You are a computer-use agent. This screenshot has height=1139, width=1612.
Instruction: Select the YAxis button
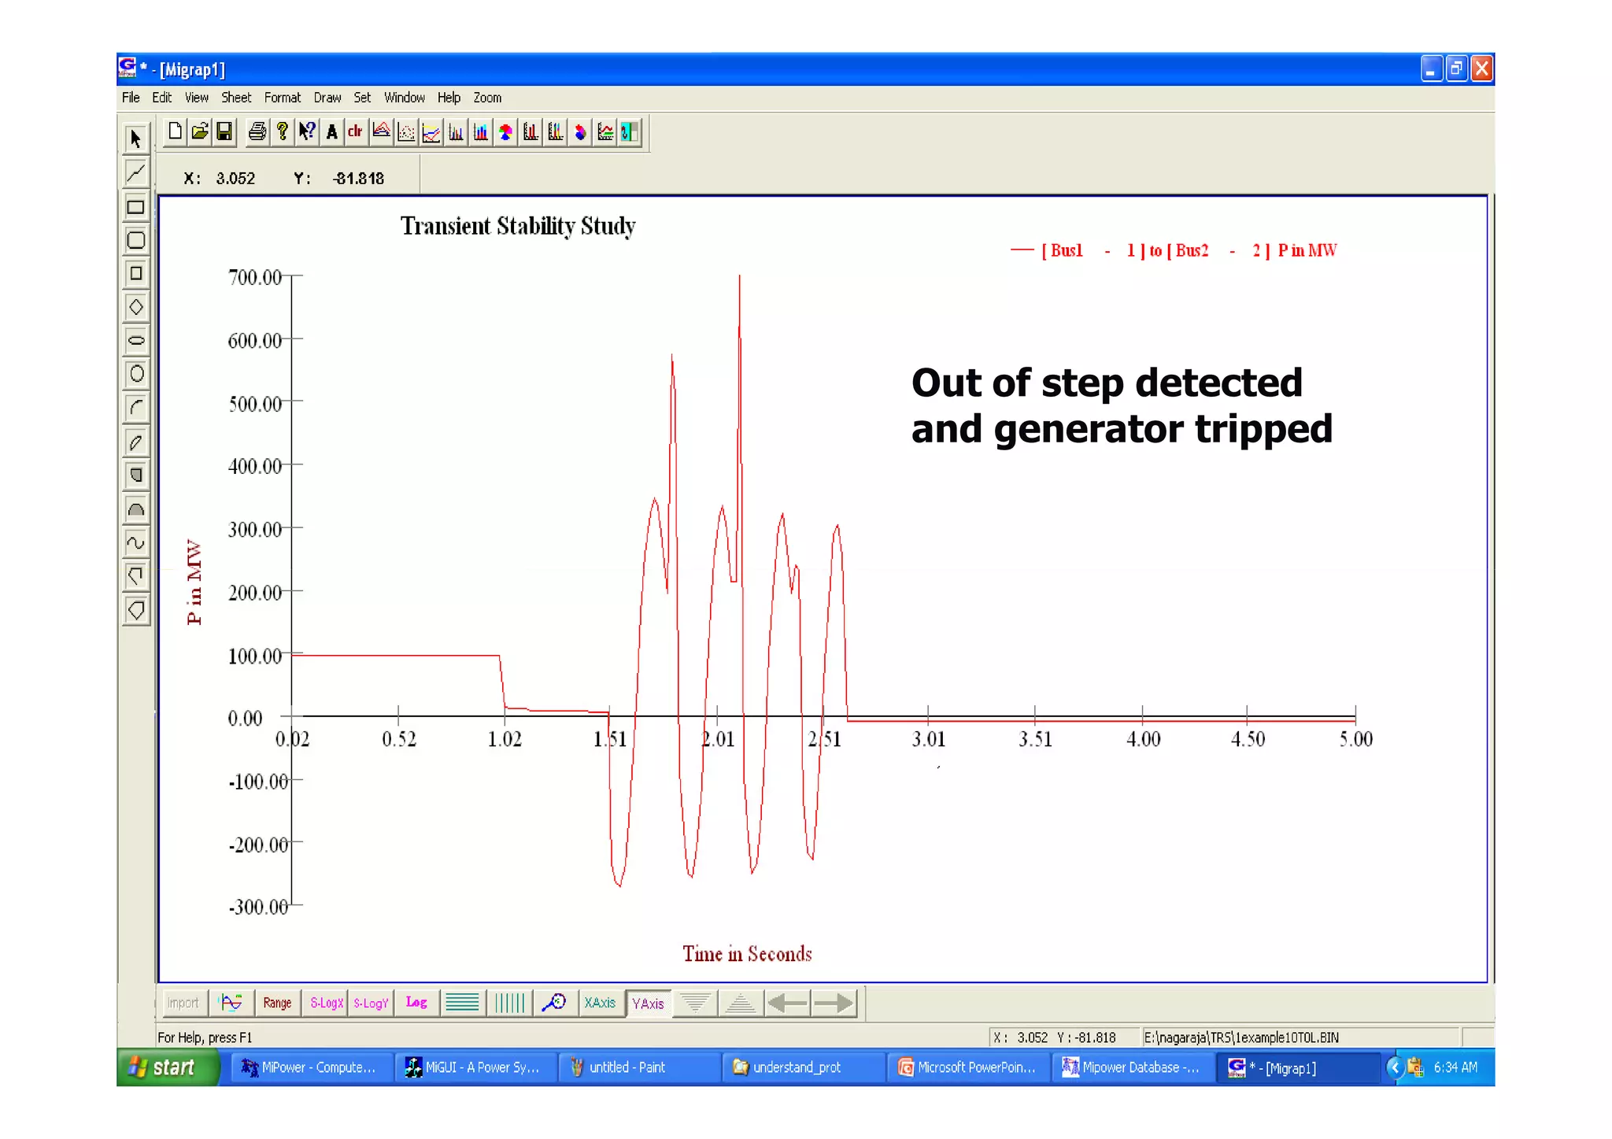click(648, 1003)
